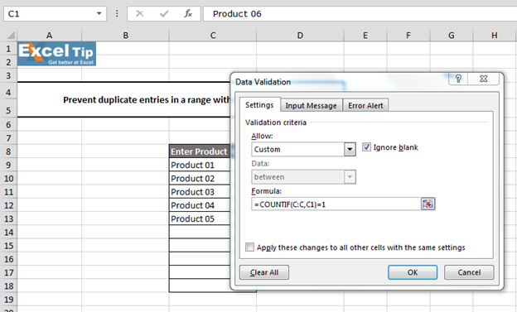This screenshot has height=312, width=517.
Task: Click the Insert Function fx icon
Action: (188, 13)
